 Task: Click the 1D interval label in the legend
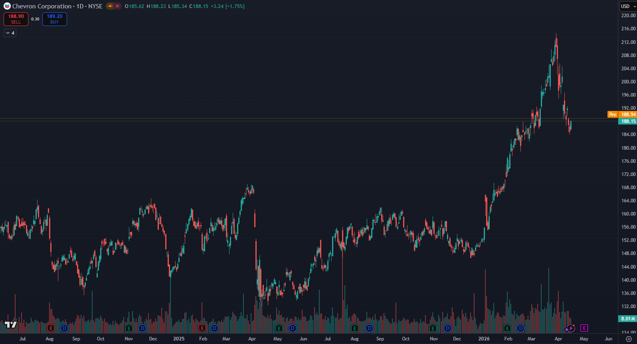pyautogui.click(x=80, y=6)
